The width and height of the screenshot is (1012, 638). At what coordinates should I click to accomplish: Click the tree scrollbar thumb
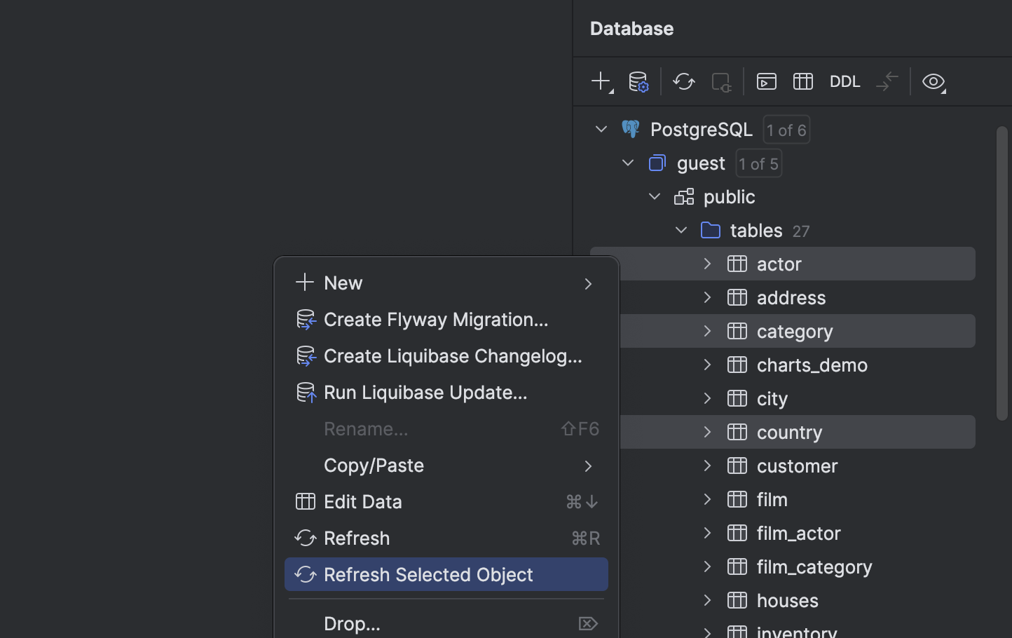coord(1001,273)
